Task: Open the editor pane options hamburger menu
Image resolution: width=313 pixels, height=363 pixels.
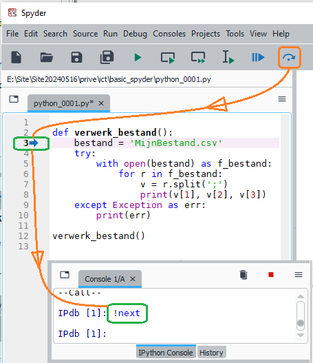Action: [x=282, y=99]
